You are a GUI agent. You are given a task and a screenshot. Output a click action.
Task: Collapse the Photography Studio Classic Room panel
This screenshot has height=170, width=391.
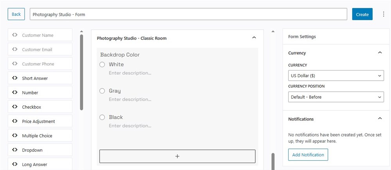254,38
